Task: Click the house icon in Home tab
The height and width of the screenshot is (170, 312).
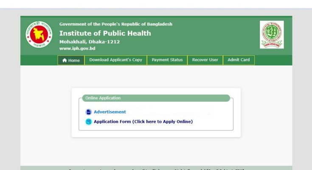Action: click(x=65, y=60)
